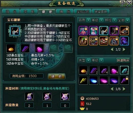Click the 镶嵌 inlay confirm button
133x113 pixels.
[x=57, y=76]
